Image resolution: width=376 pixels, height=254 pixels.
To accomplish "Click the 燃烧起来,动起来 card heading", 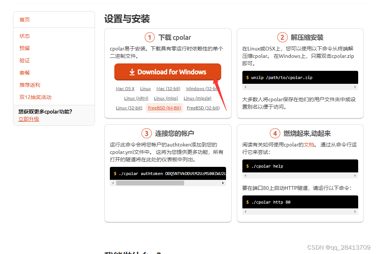I will tap(307, 133).
